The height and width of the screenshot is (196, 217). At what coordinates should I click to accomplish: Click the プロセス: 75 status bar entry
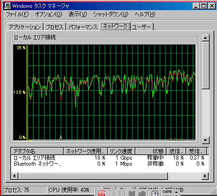tap(25, 190)
